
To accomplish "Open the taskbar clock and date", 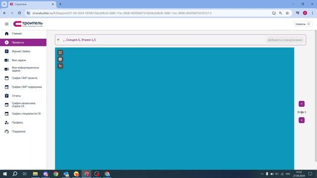I will coord(299,174).
